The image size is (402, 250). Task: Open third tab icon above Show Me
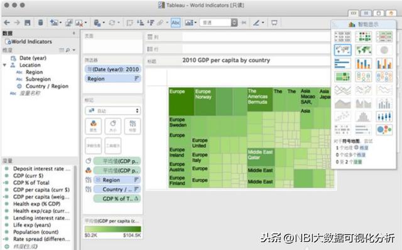pyautogui.click(x=378, y=13)
